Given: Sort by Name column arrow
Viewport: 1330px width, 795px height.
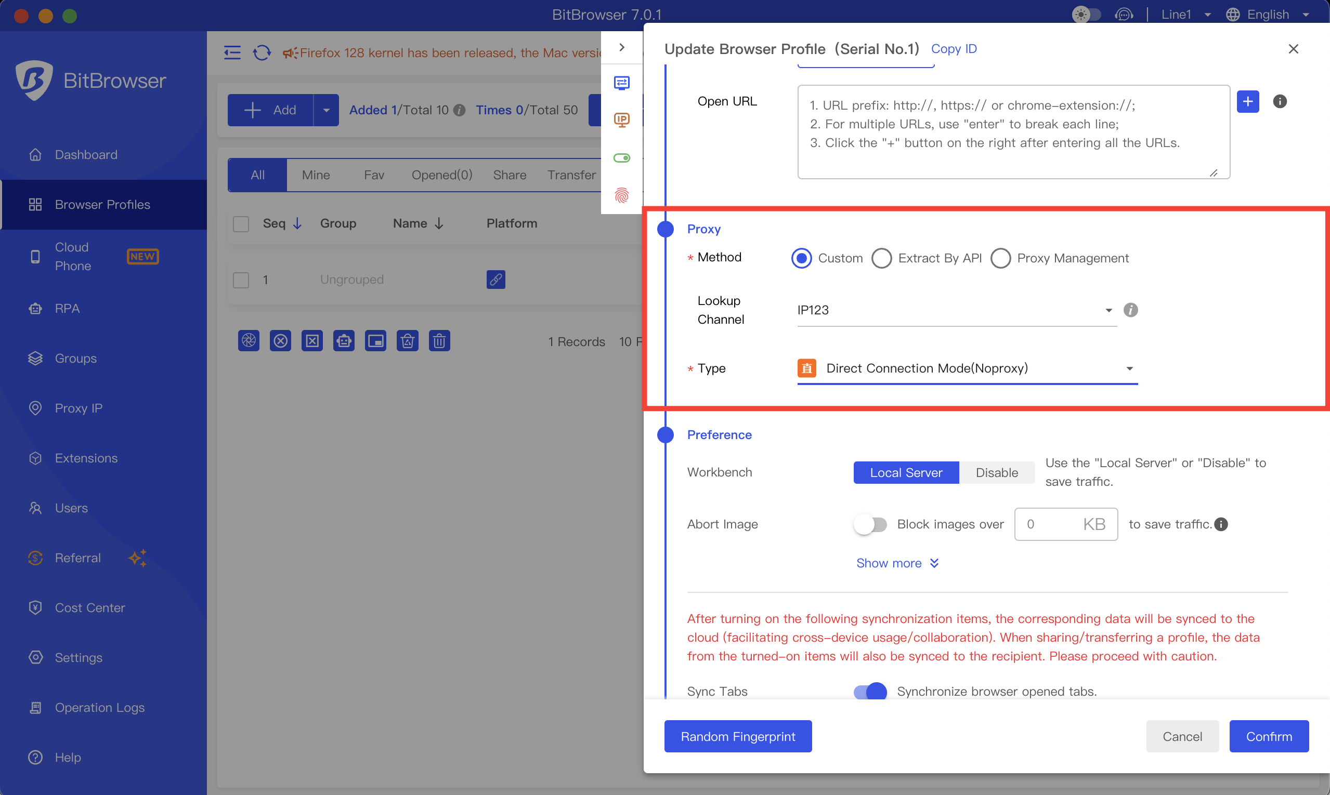Looking at the screenshot, I should pyautogui.click(x=439, y=224).
